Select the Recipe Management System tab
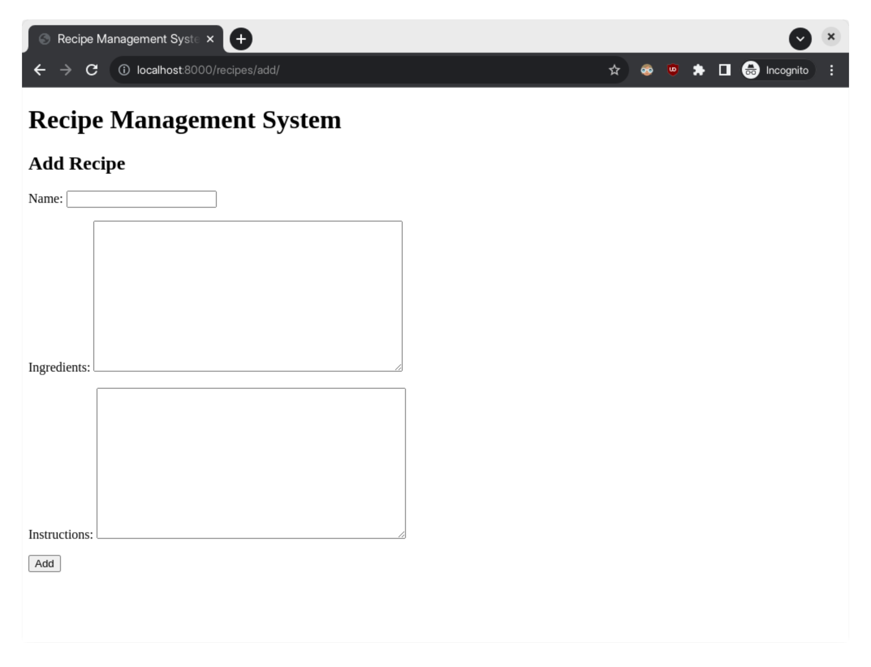Image resolution: width=871 pixels, height=667 pixels. [x=126, y=39]
